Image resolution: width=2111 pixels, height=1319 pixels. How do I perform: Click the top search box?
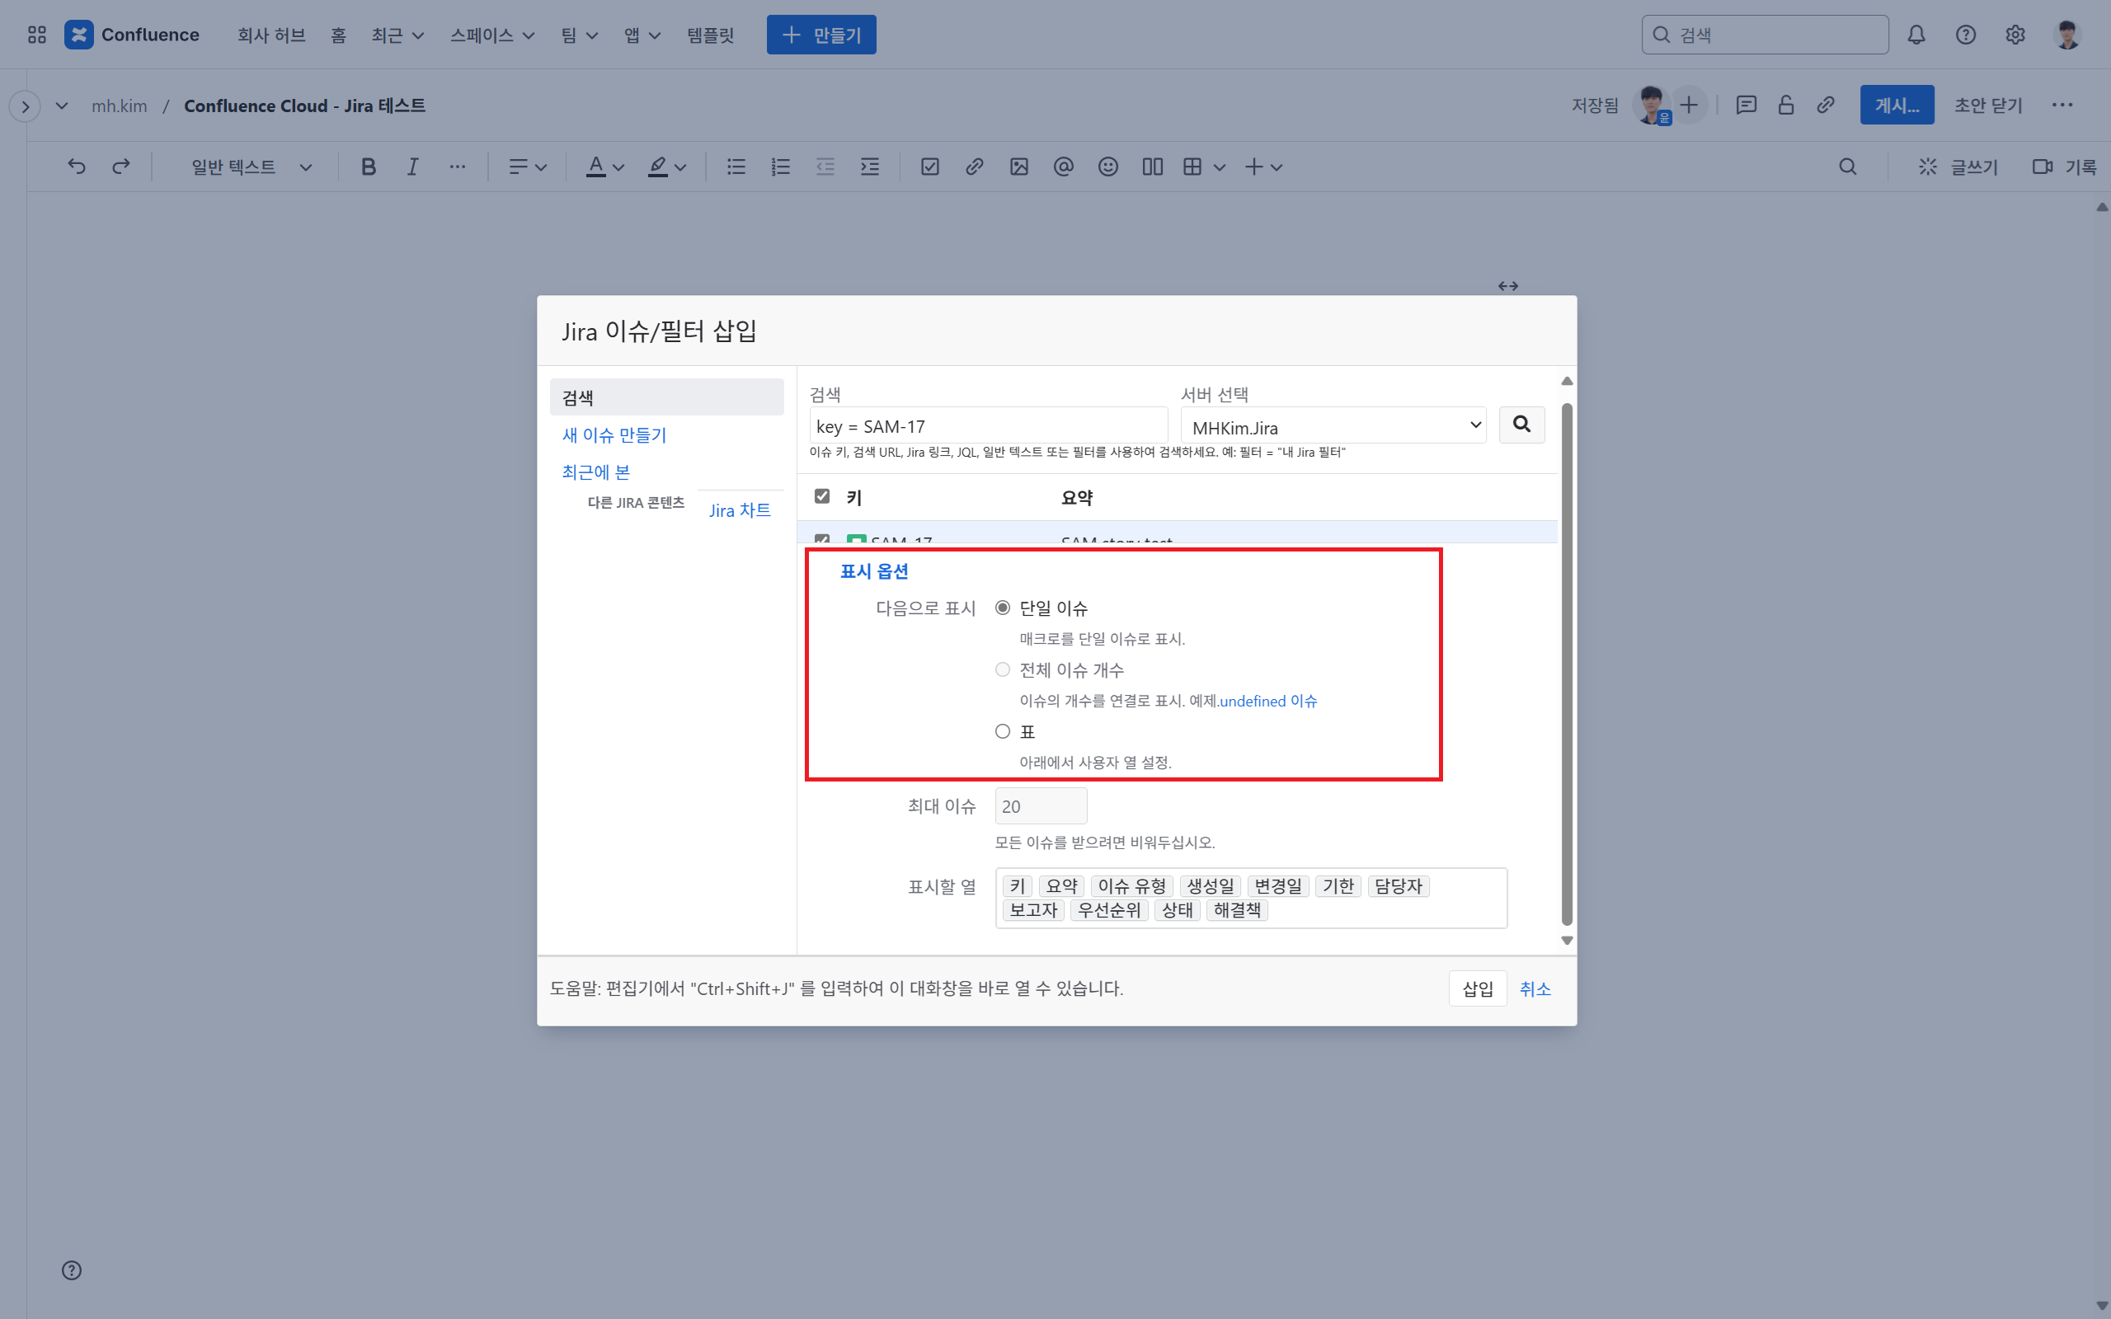(1765, 35)
